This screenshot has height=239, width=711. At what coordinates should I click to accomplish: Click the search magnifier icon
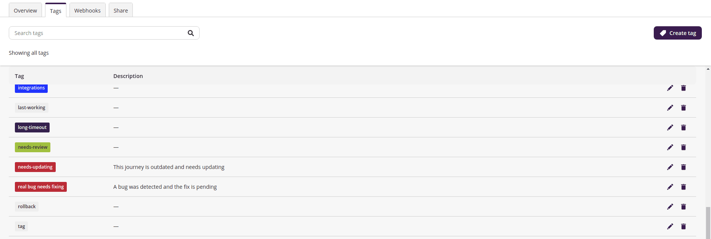coord(190,33)
